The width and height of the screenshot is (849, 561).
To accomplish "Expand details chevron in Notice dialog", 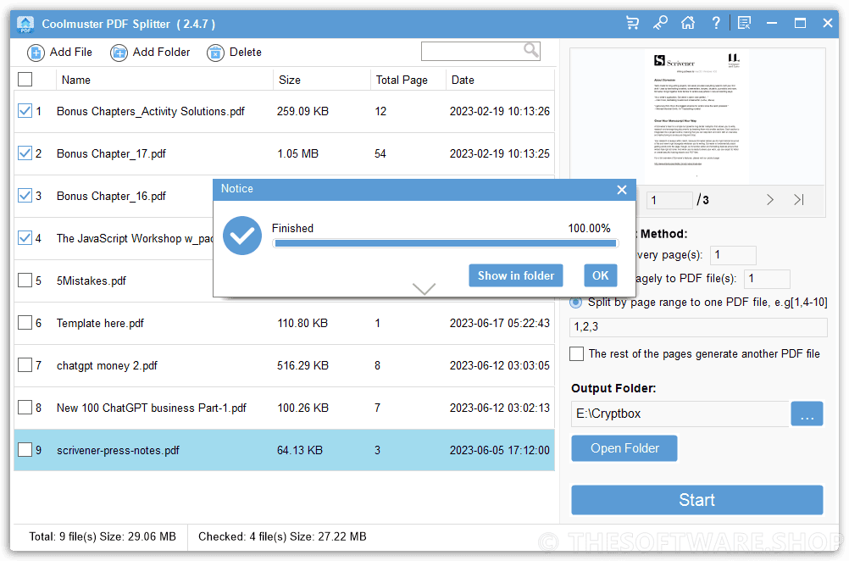I will (x=424, y=289).
